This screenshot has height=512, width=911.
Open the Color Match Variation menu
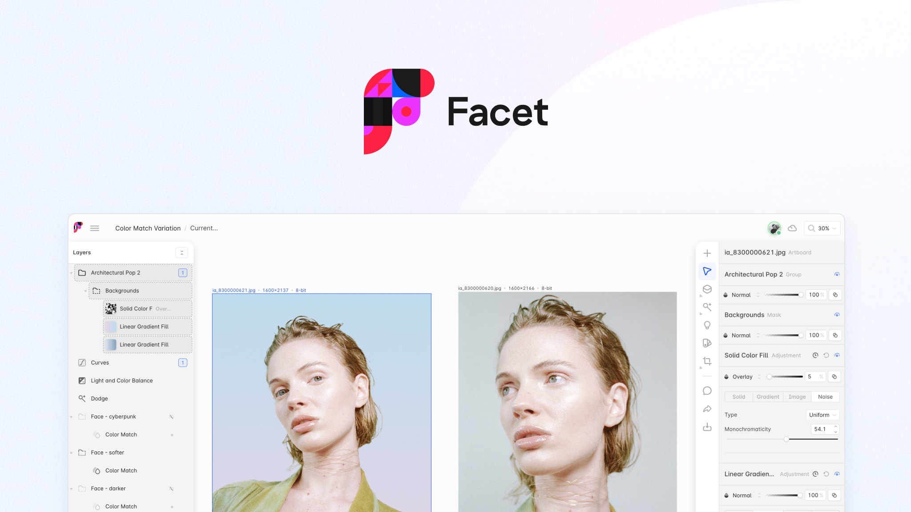pos(148,228)
